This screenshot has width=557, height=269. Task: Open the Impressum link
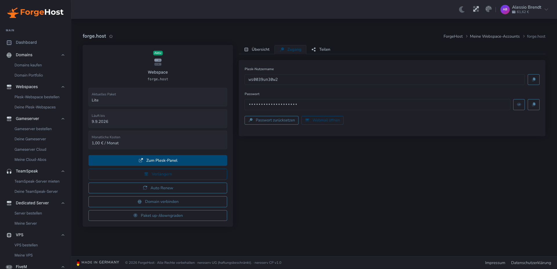point(495,263)
